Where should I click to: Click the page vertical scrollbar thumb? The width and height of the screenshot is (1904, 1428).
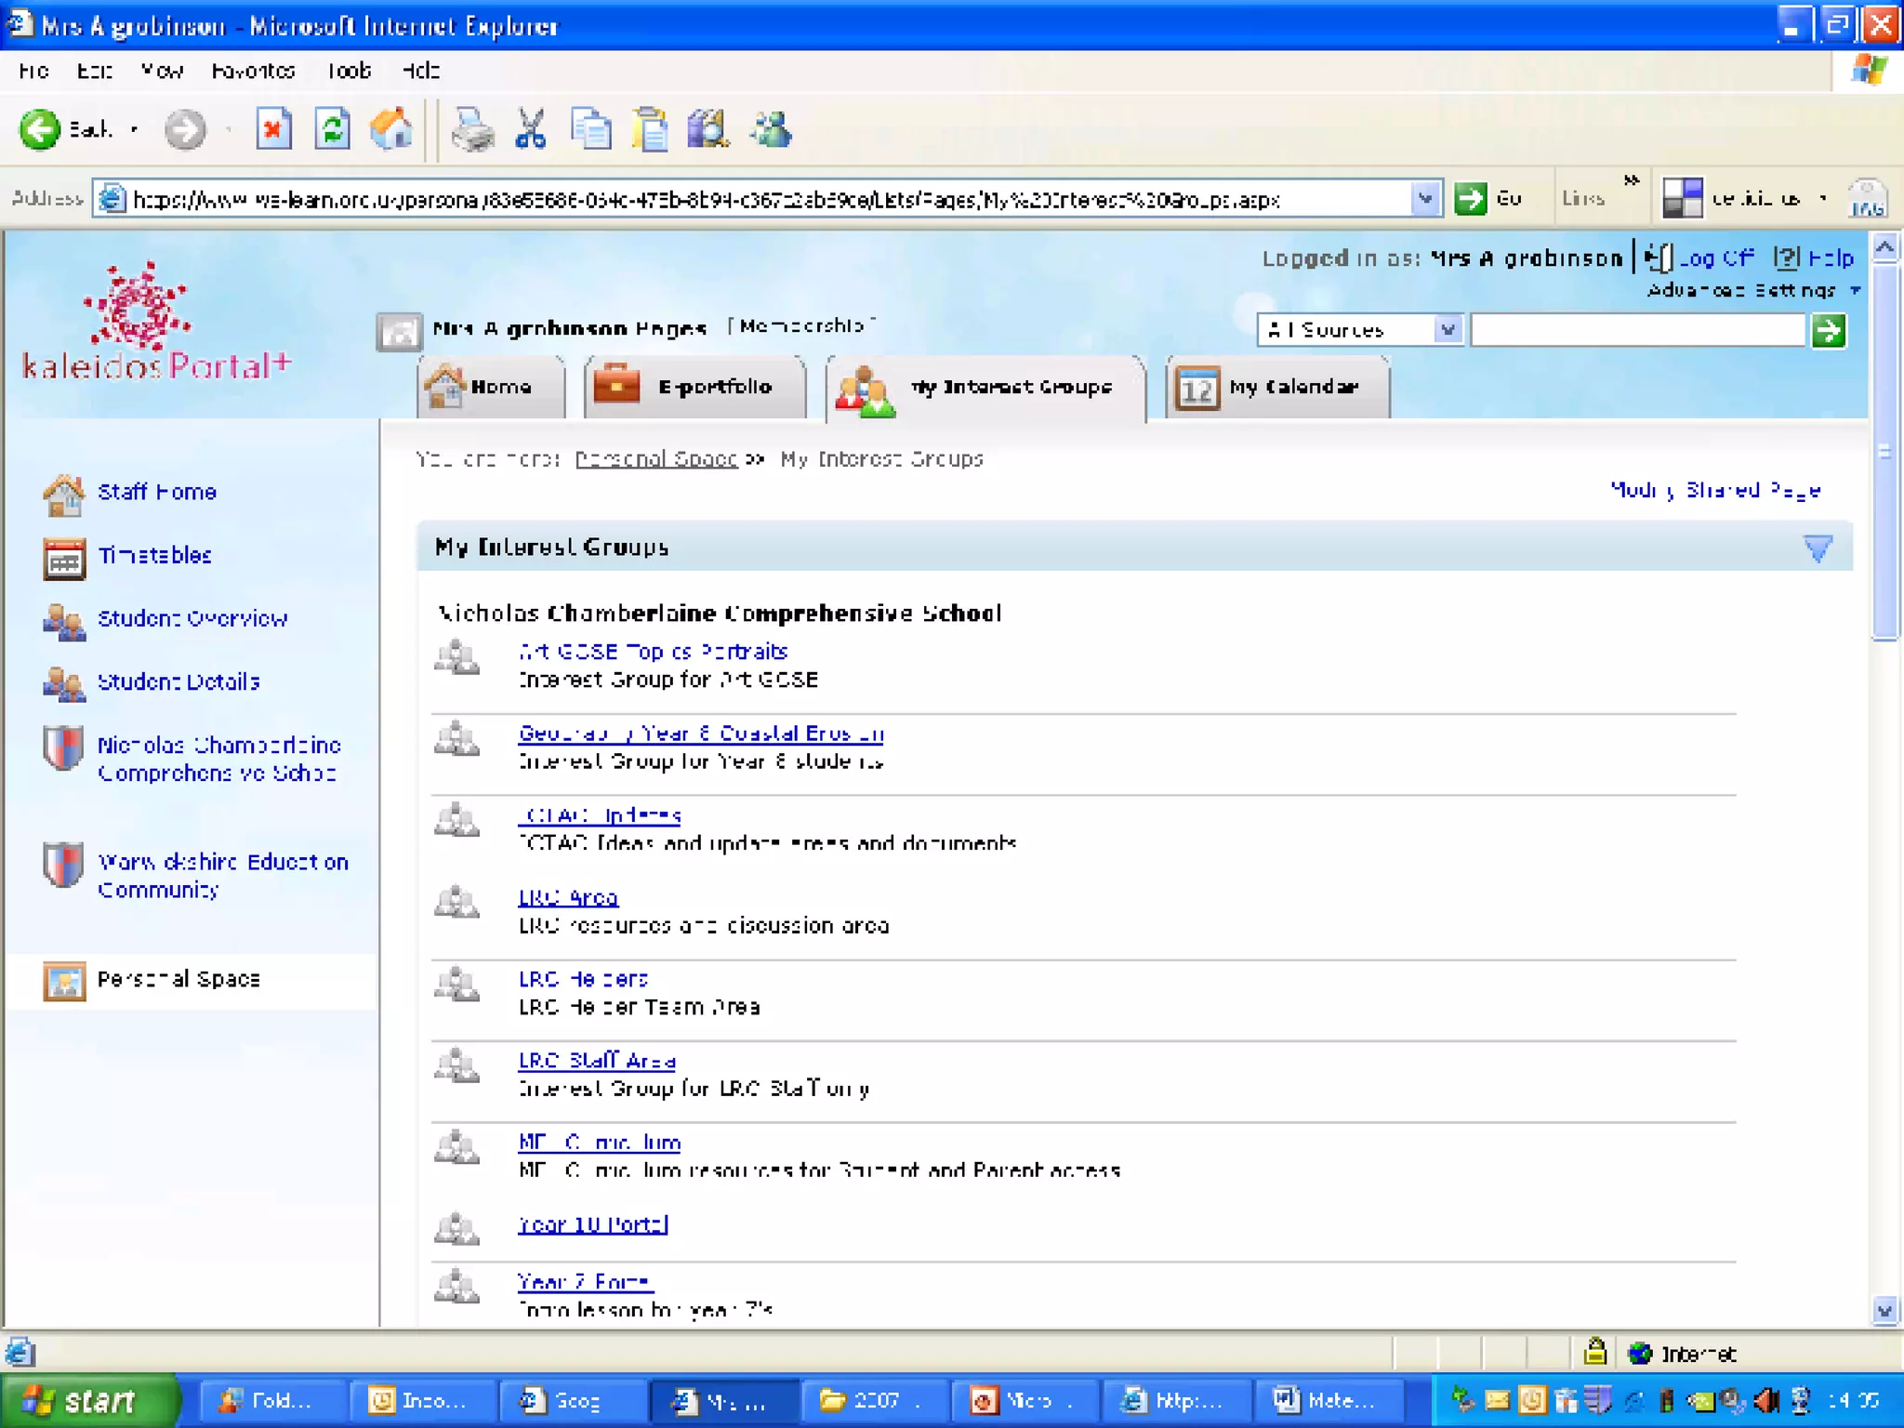click(1884, 451)
